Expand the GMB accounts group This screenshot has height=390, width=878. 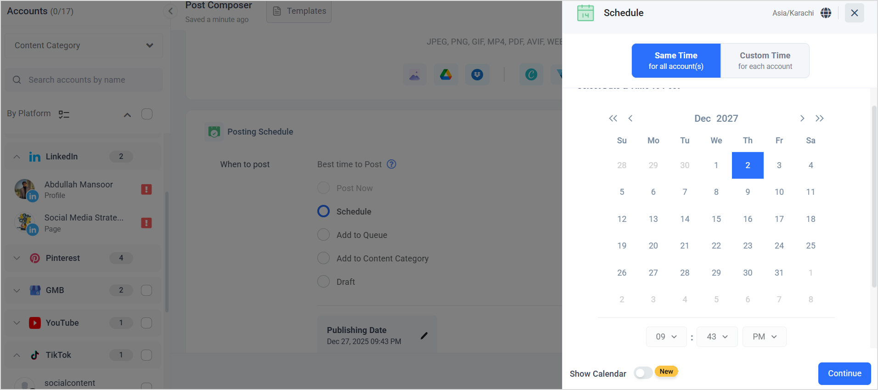[17, 290]
